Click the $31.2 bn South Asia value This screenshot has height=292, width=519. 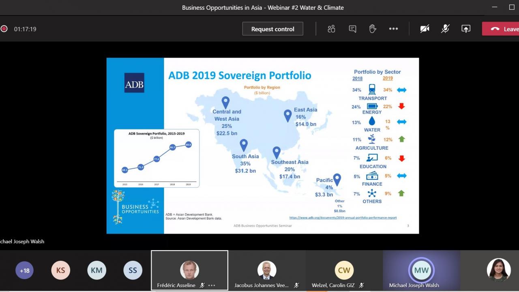coord(245,171)
